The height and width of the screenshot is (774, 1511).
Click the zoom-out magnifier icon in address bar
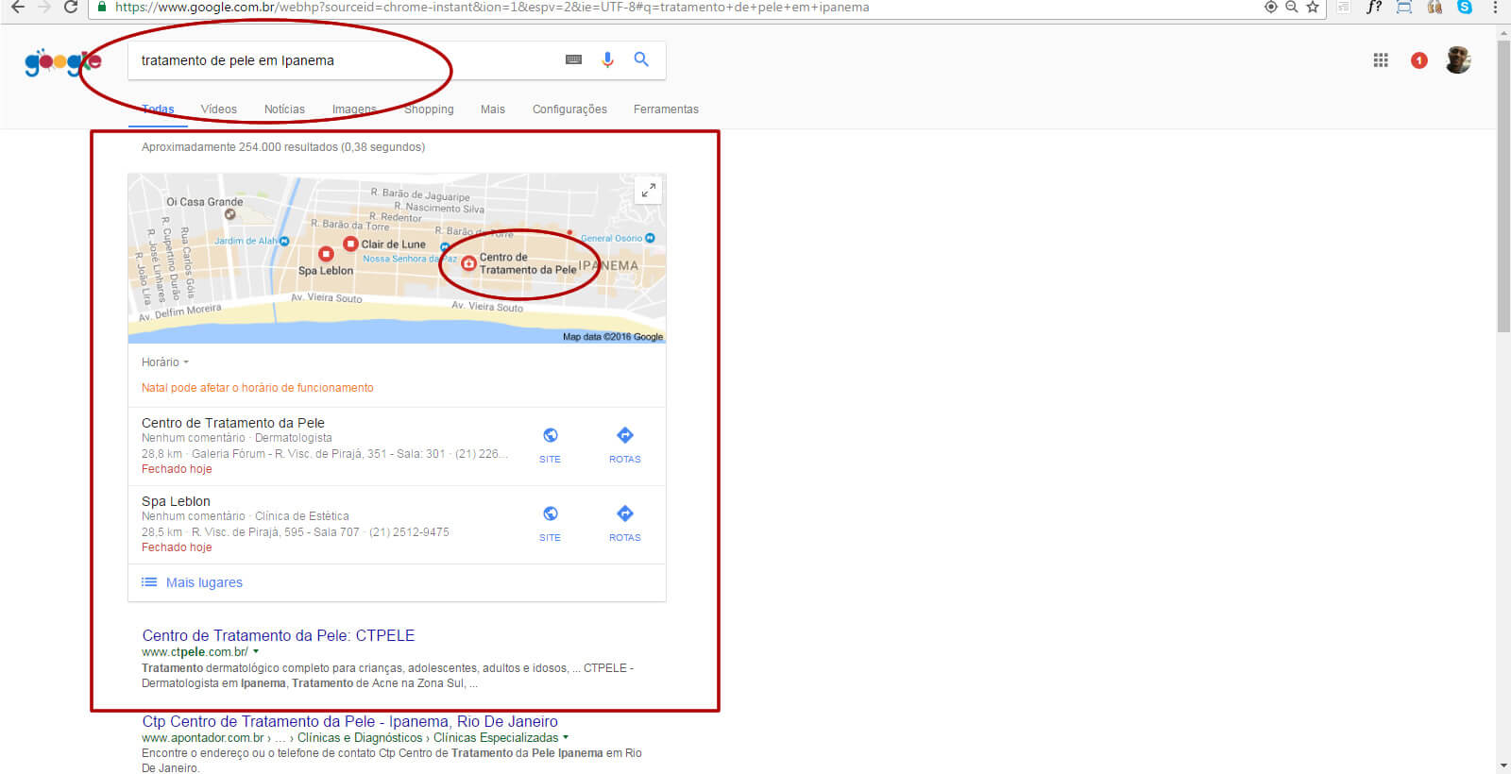tap(1292, 7)
